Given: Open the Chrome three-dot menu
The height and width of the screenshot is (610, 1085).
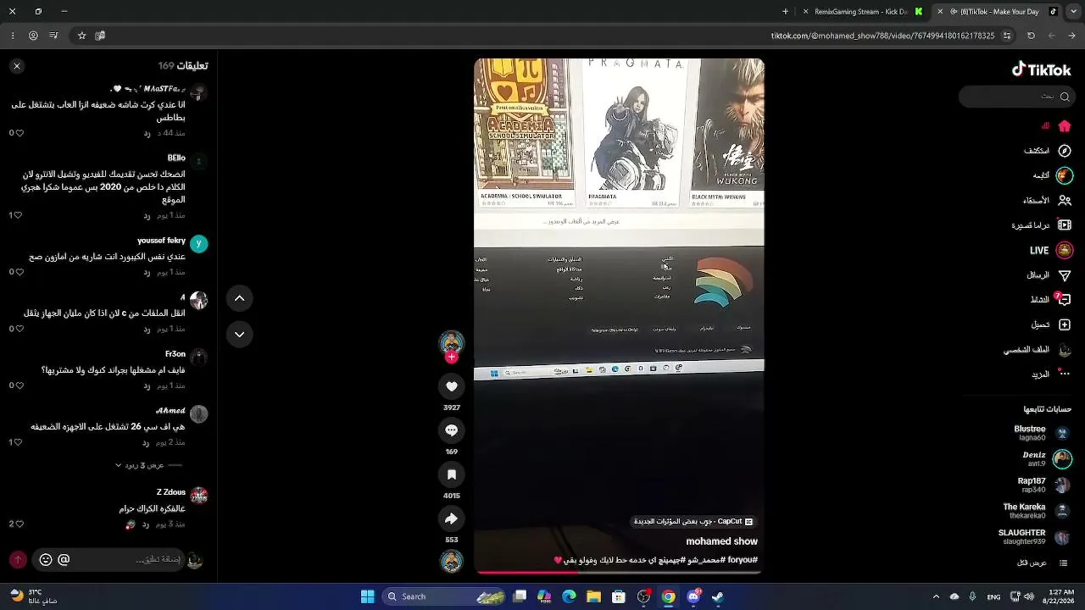Looking at the screenshot, I should pos(12,36).
